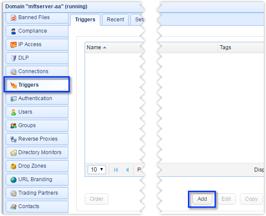This screenshot has height=216, width=266.
Task: Click the Banned Files icon in sidebar
Action: click(14, 17)
